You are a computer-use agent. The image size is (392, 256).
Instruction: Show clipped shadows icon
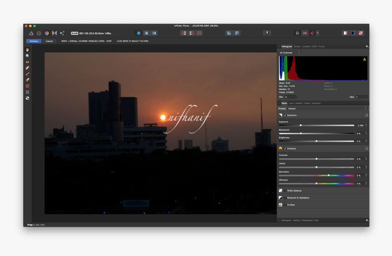click(x=353, y=33)
